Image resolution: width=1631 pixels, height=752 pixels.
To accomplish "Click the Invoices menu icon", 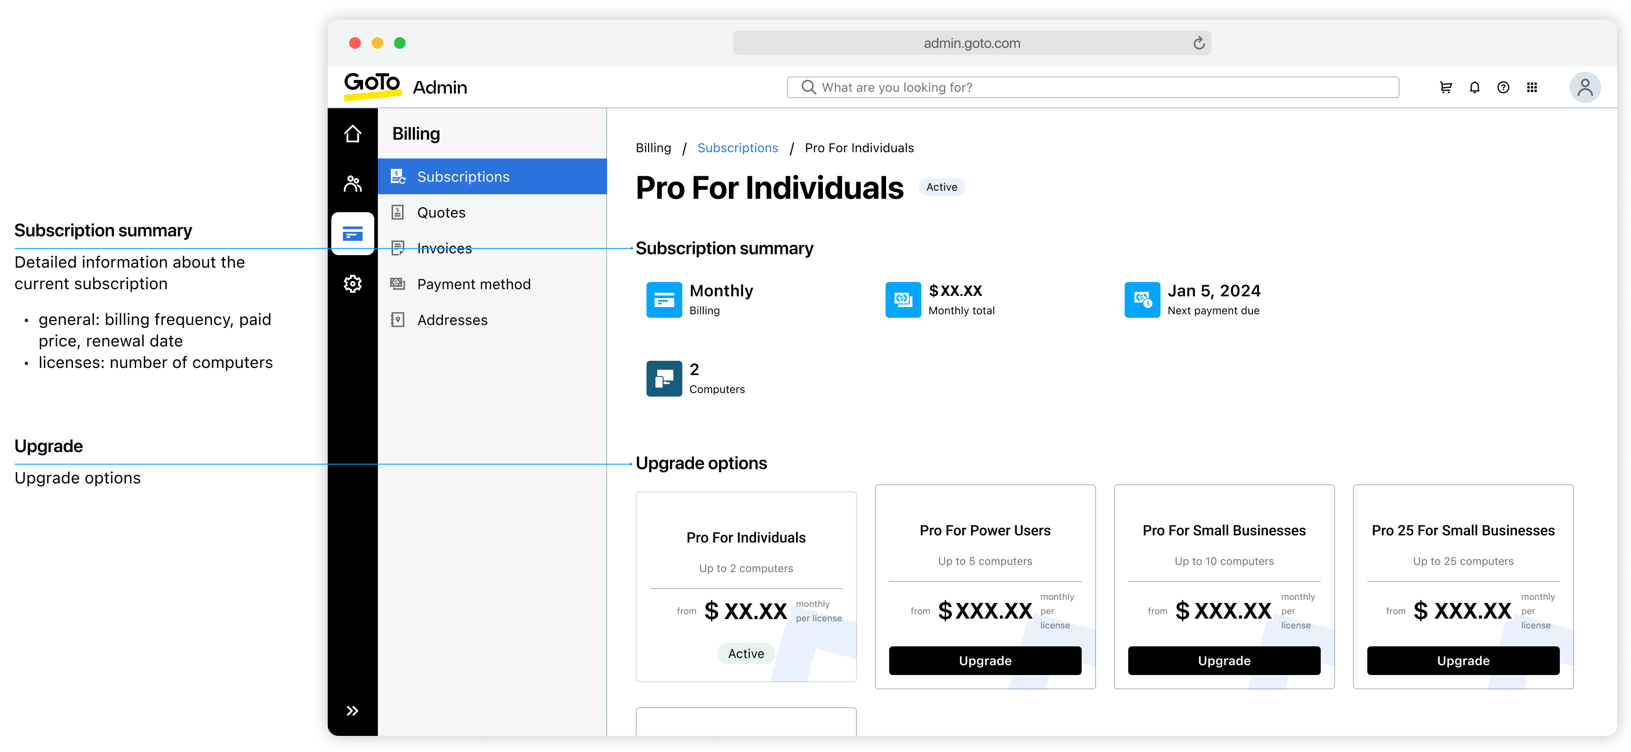I will 398,248.
